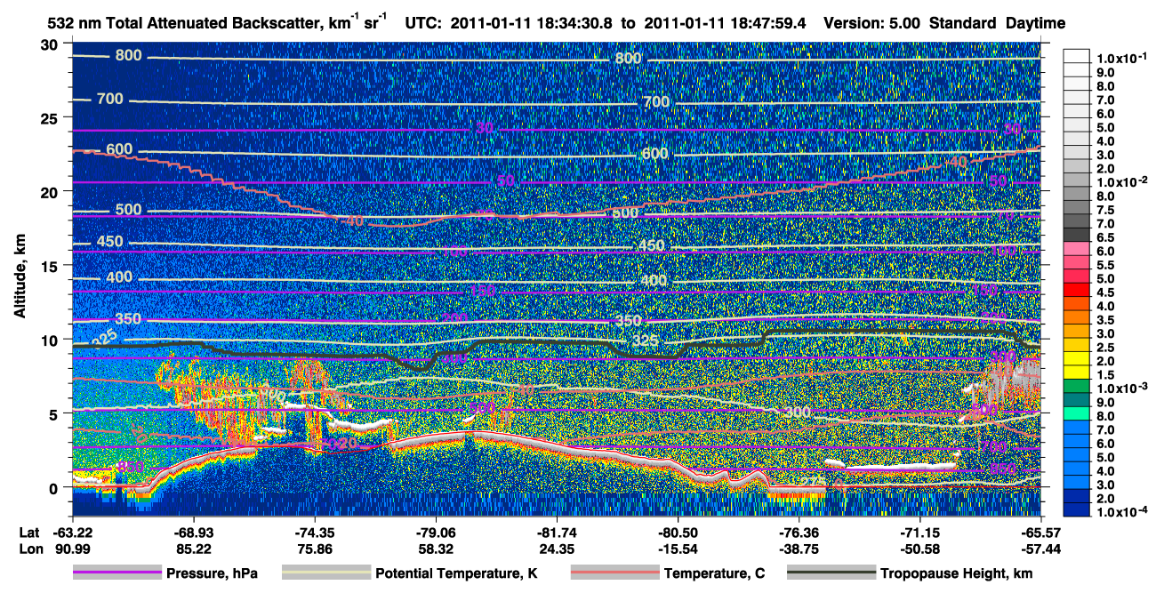Click latitude value -74.35
Screen dimensions: 1156x593
[315, 532]
